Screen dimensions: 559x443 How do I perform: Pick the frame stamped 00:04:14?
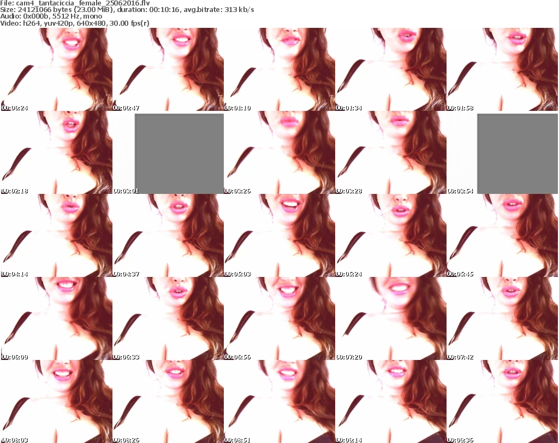click(x=56, y=235)
